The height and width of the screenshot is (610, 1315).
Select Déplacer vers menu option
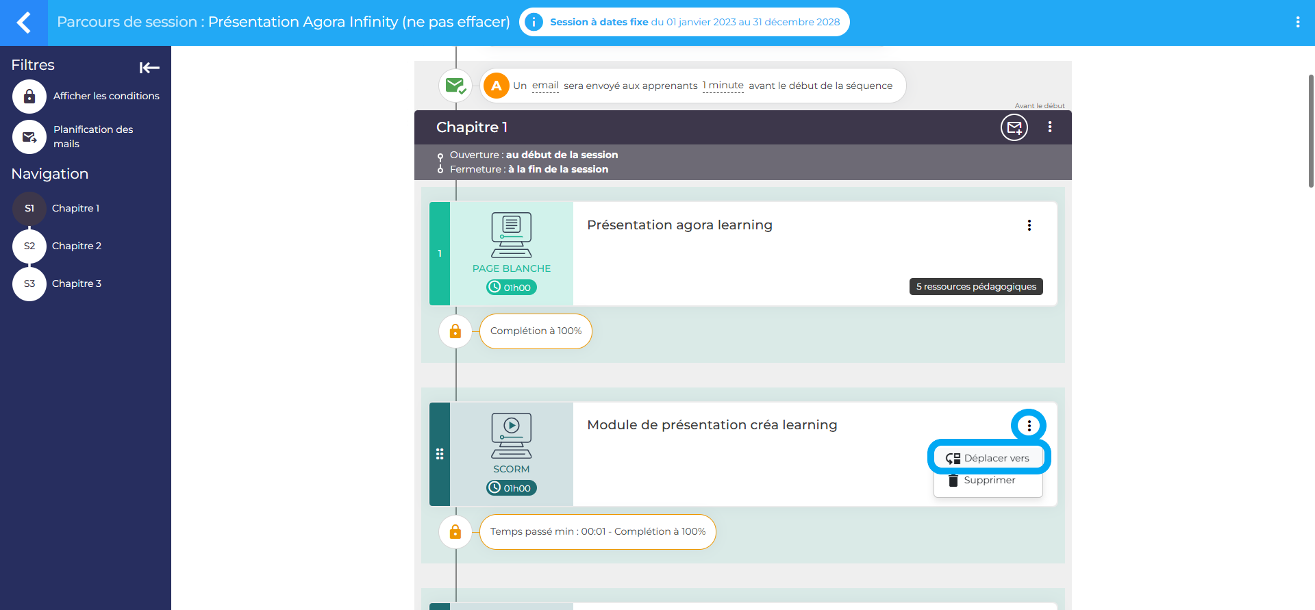[x=988, y=458]
